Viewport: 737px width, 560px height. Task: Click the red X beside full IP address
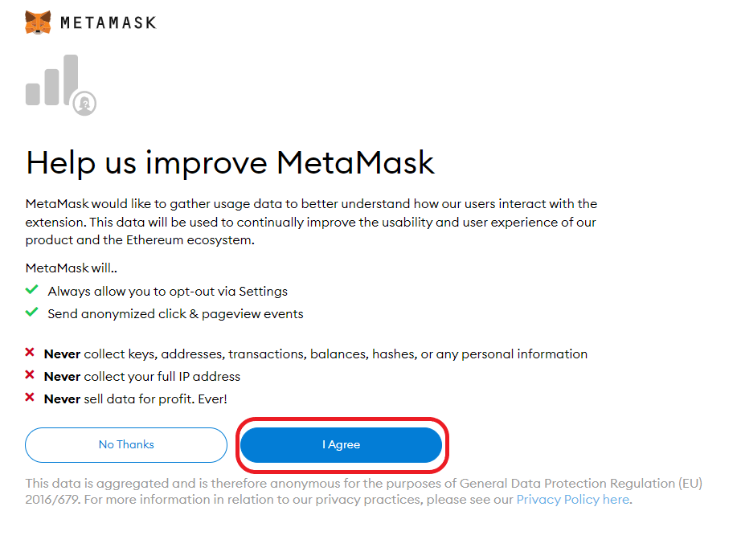pos(30,374)
